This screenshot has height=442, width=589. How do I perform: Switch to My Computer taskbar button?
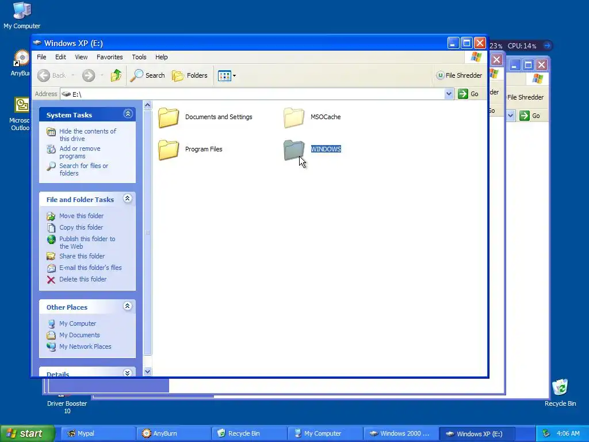point(326,433)
